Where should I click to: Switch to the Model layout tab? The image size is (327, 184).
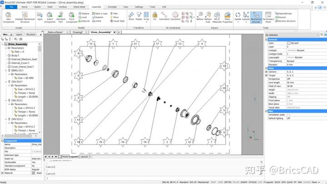pos(65,157)
